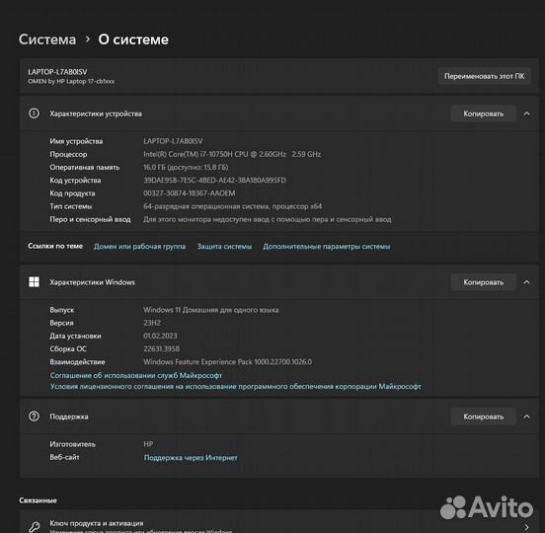Viewport: 545px width, 533px height.
Task: Collapse the Поддержка section chevron
Action: click(x=526, y=417)
